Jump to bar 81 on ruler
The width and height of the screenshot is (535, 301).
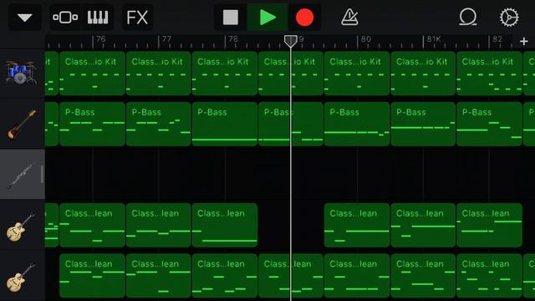434,39
